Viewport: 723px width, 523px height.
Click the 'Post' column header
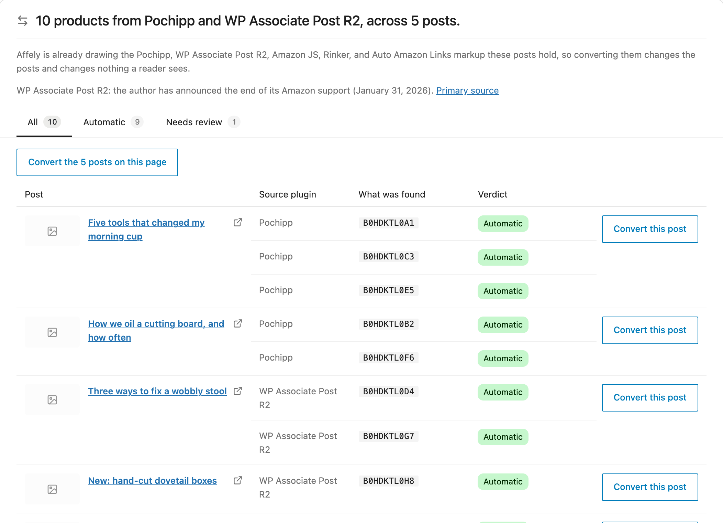coord(34,194)
